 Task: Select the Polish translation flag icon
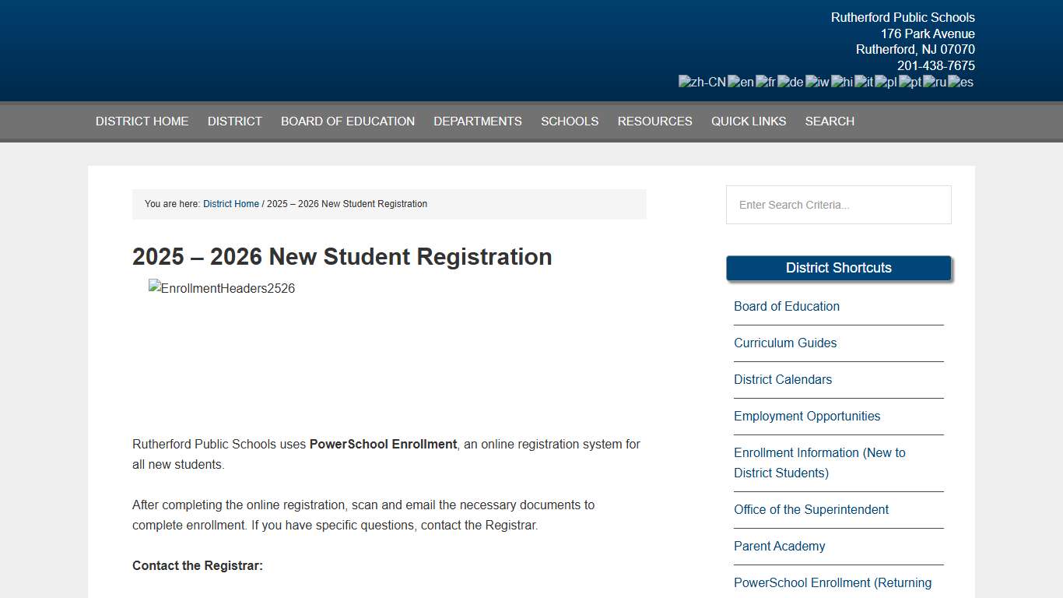pyautogui.click(x=886, y=82)
